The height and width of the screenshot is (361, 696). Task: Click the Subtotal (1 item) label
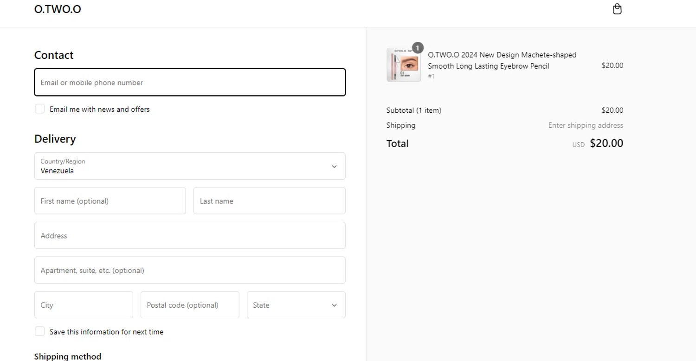(x=414, y=110)
